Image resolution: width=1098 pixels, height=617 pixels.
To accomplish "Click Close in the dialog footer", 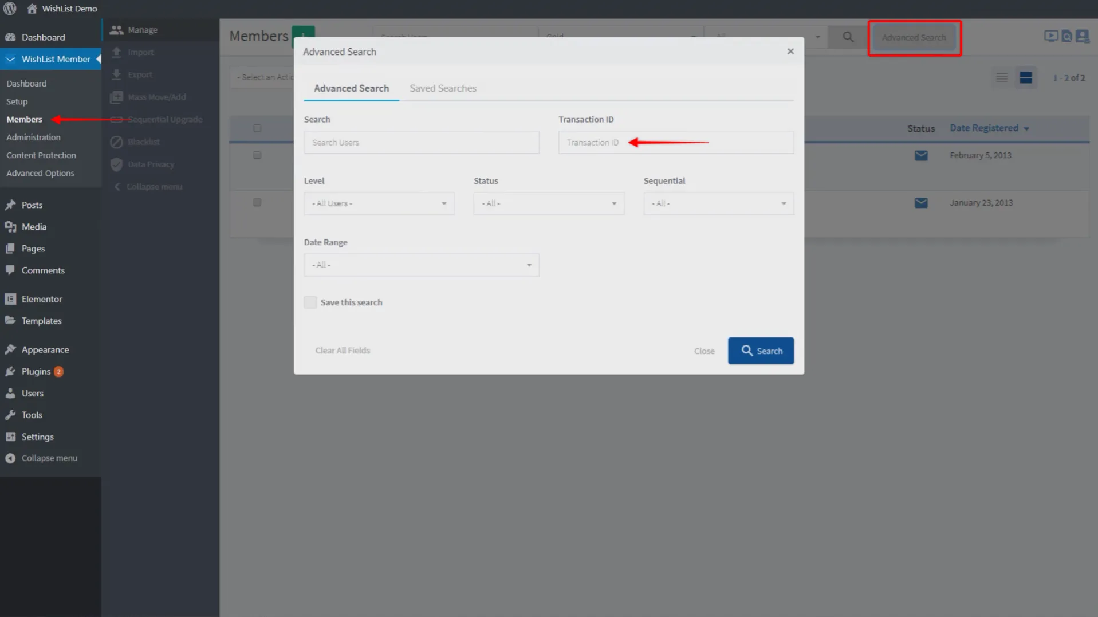I will pos(704,351).
